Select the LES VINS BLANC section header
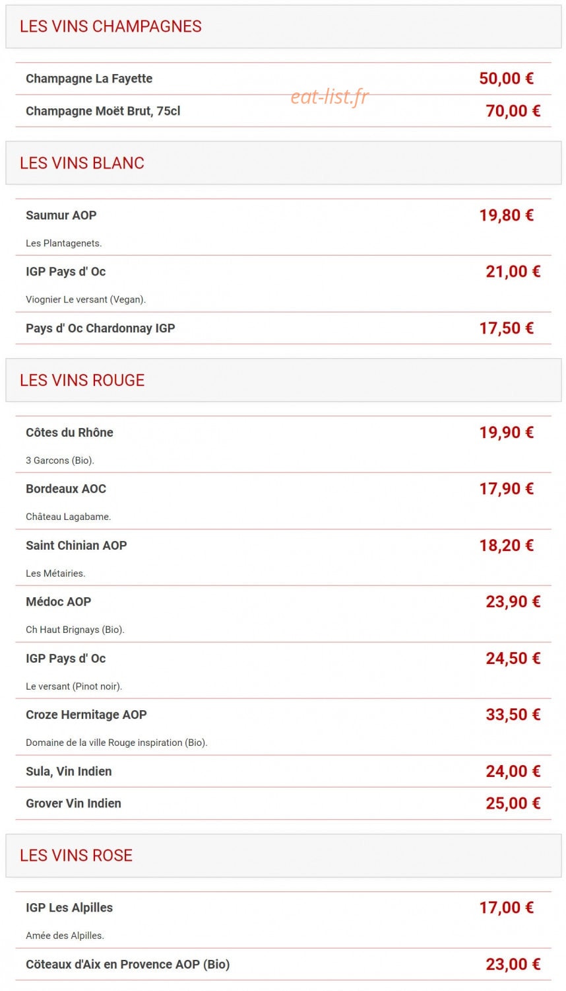 284,163
